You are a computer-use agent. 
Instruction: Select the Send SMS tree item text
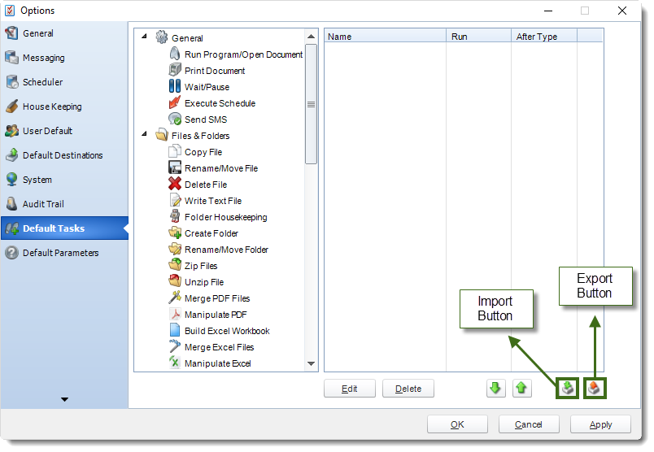pyautogui.click(x=206, y=120)
